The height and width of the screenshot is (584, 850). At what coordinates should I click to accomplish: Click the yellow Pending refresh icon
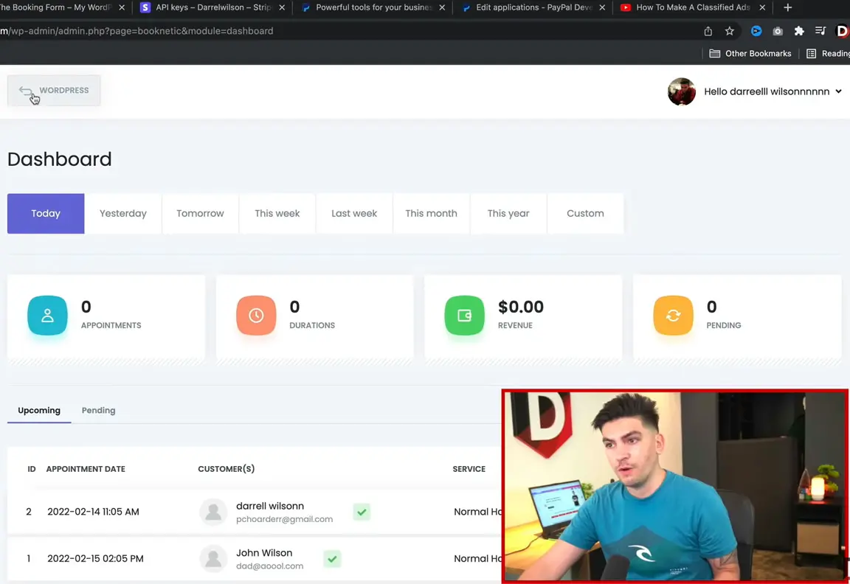[x=673, y=315]
